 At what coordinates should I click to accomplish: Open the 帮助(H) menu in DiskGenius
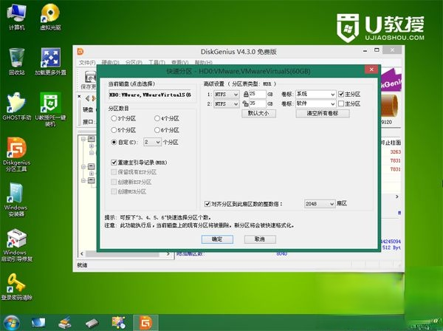(204, 63)
